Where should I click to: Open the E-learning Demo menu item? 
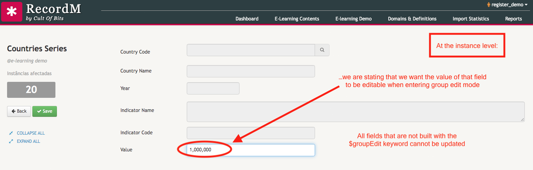coord(353,19)
